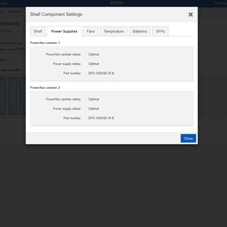227x227 pixels.
Task: Open the Fans tab
Action: click(x=91, y=31)
